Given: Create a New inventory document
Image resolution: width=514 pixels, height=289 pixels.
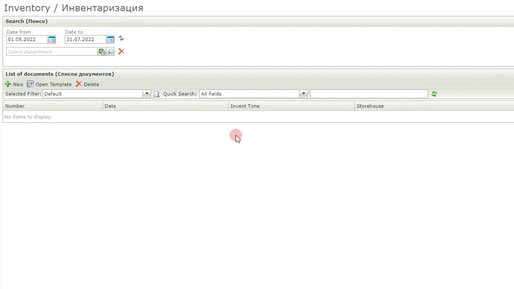Looking at the screenshot, I should point(14,84).
